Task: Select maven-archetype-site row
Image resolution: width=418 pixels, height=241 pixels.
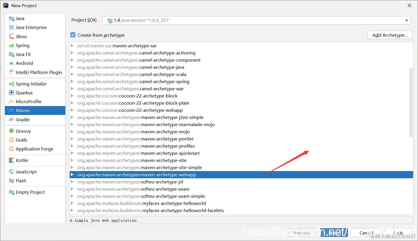Action: point(241,160)
